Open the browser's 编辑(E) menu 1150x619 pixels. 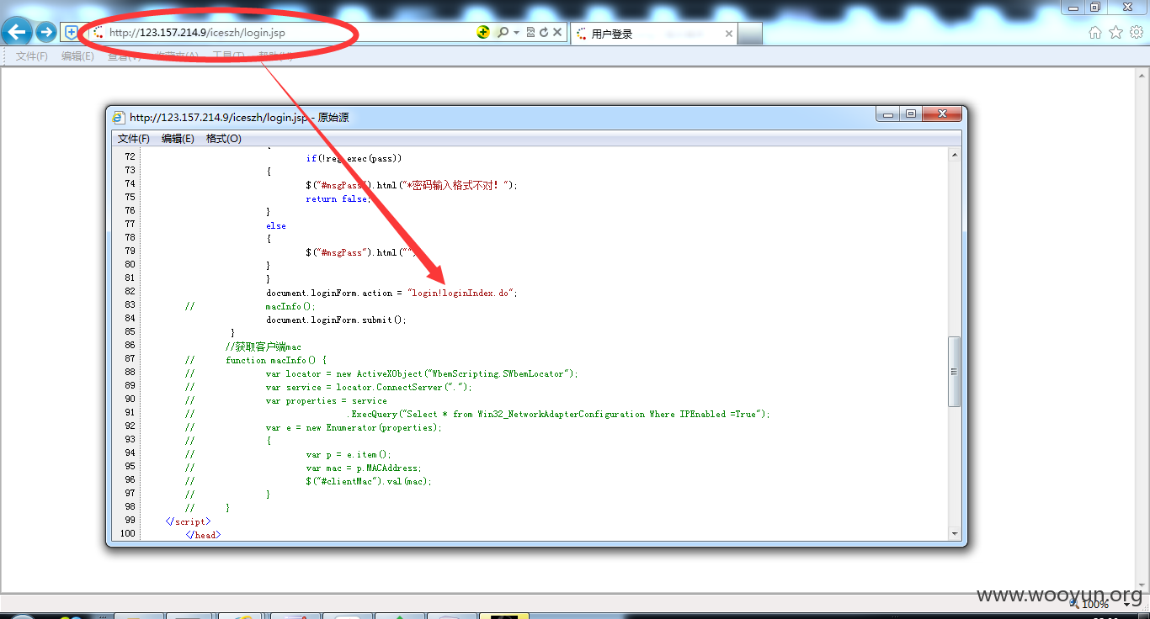pos(77,56)
